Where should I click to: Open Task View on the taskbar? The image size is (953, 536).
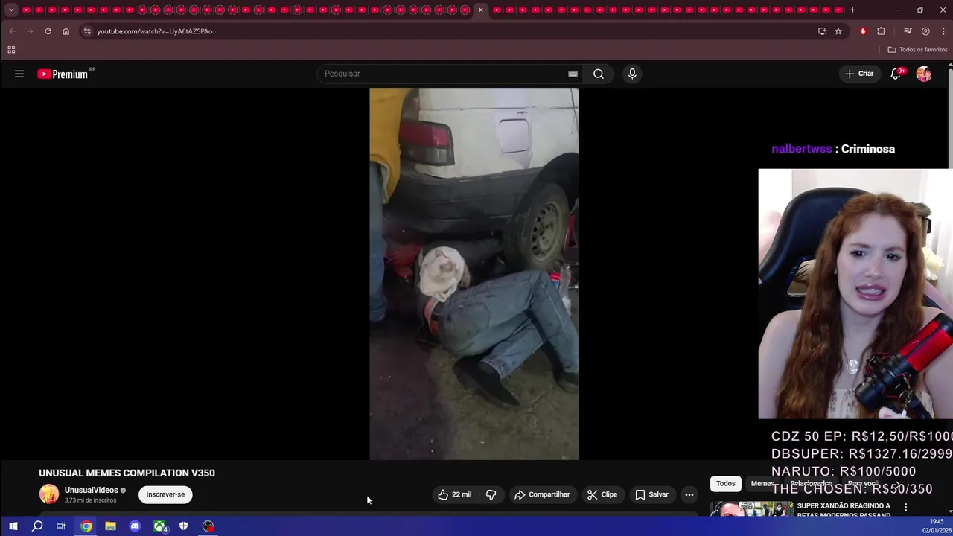click(61, 526)
